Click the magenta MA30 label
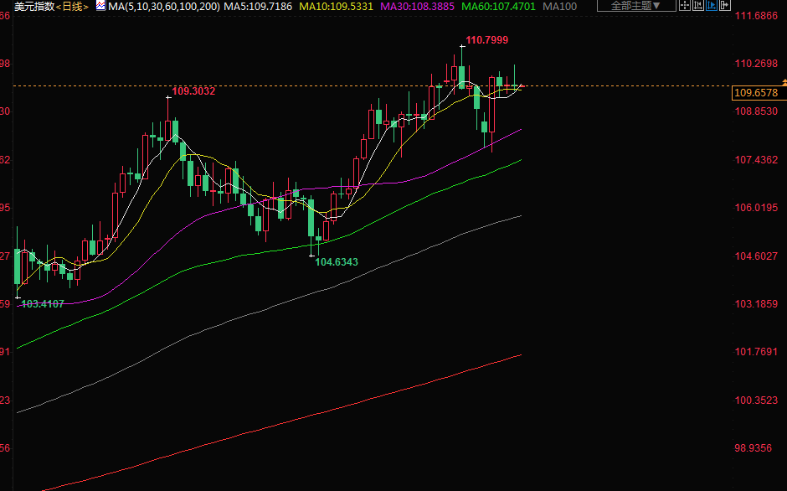Viewport: 787px width, 491px height. (x=417, y=6)
